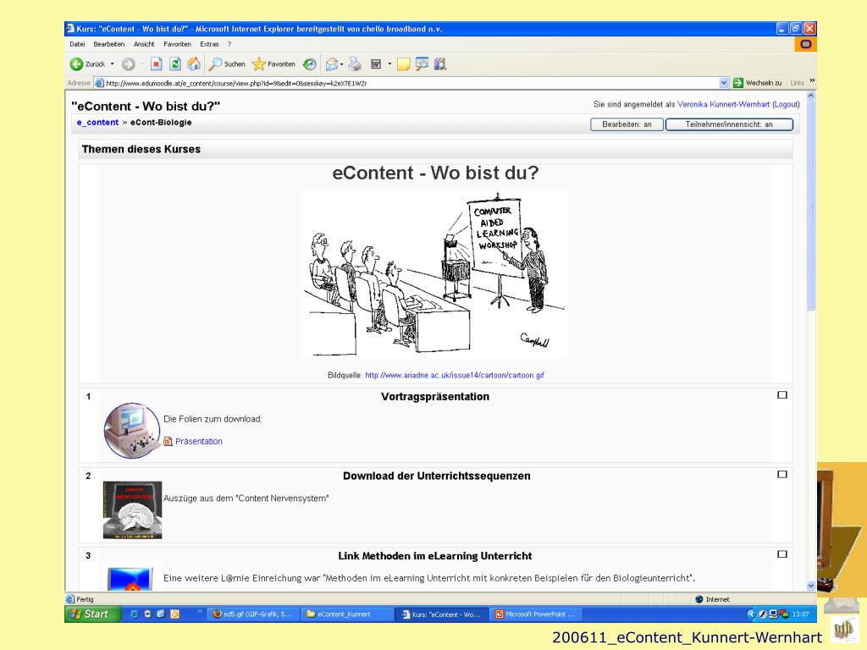Open the Zurück history dropdown arrow
This screenshot has width=867, height=650.
(113, 64)
